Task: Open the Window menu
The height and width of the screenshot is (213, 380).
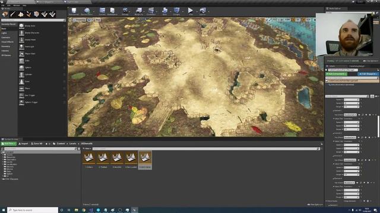Action: point(17,5)
